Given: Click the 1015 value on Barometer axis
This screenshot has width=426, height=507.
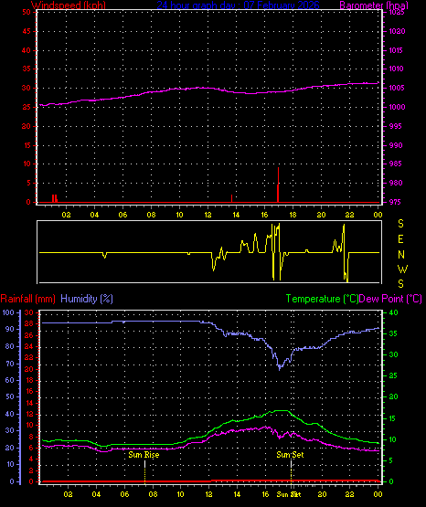Looking at the screenshot, I should point(397,50).
